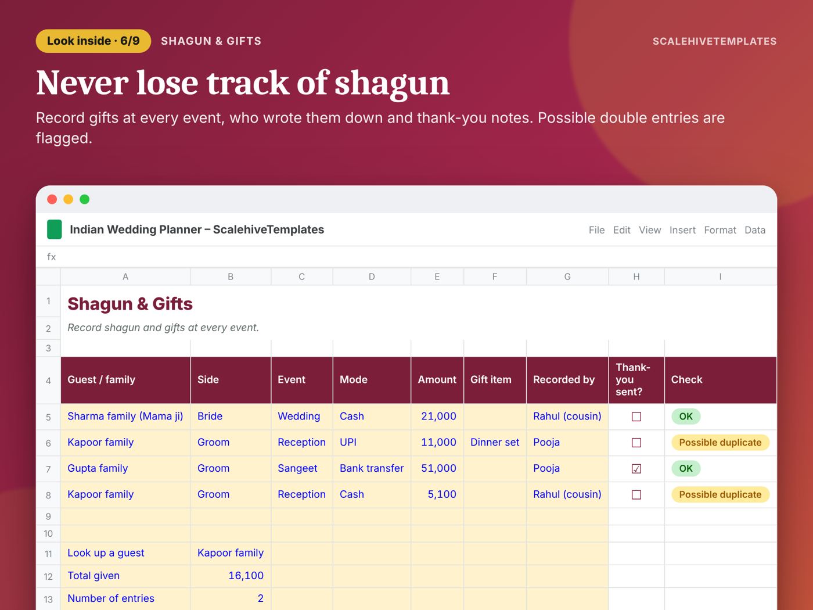Select the 'Number of entries' label cell
Viewport: 813px width, 610px height.
point(125,599)
